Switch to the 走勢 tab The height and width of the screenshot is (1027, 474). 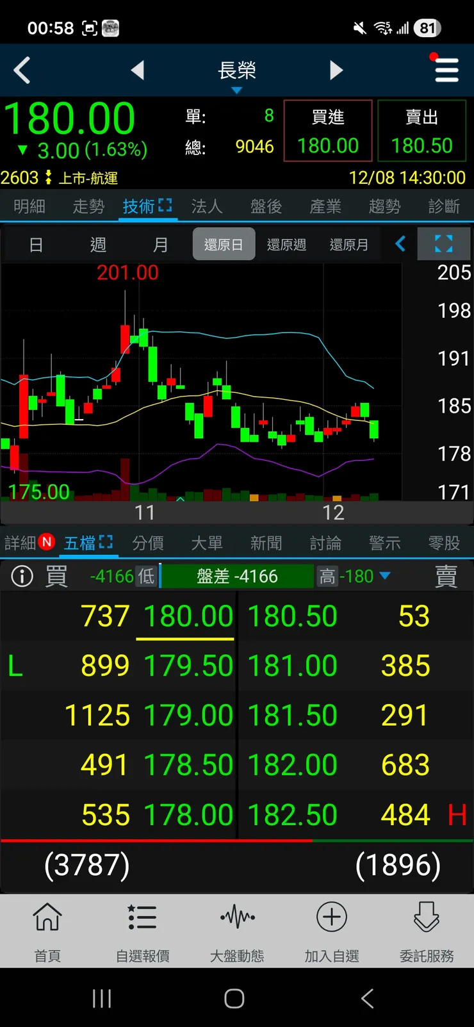pos(88,206)
